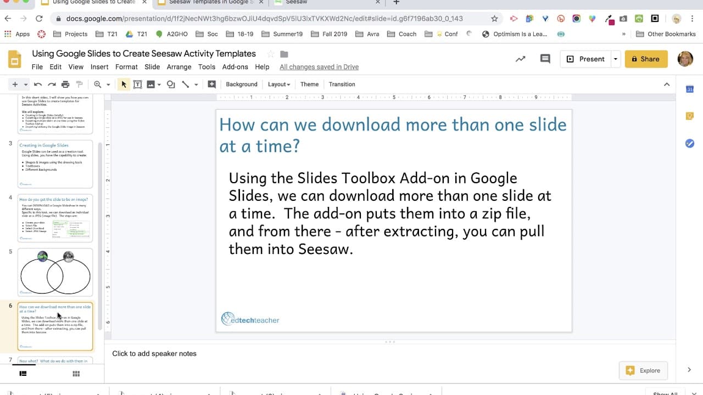Click the Explore button
Viewport: 703px width, 395px height.
coord(644,370)
